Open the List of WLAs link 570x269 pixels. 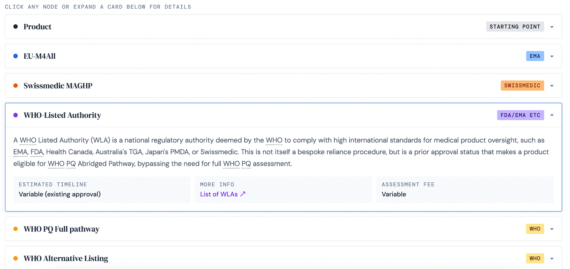(223, 194)
